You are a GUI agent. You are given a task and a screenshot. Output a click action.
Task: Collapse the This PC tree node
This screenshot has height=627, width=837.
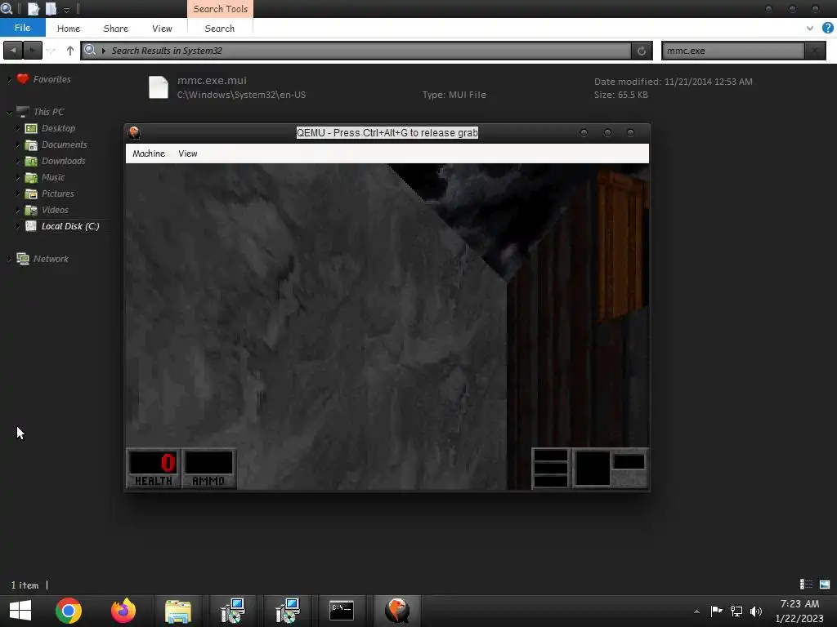pos(9,112)
